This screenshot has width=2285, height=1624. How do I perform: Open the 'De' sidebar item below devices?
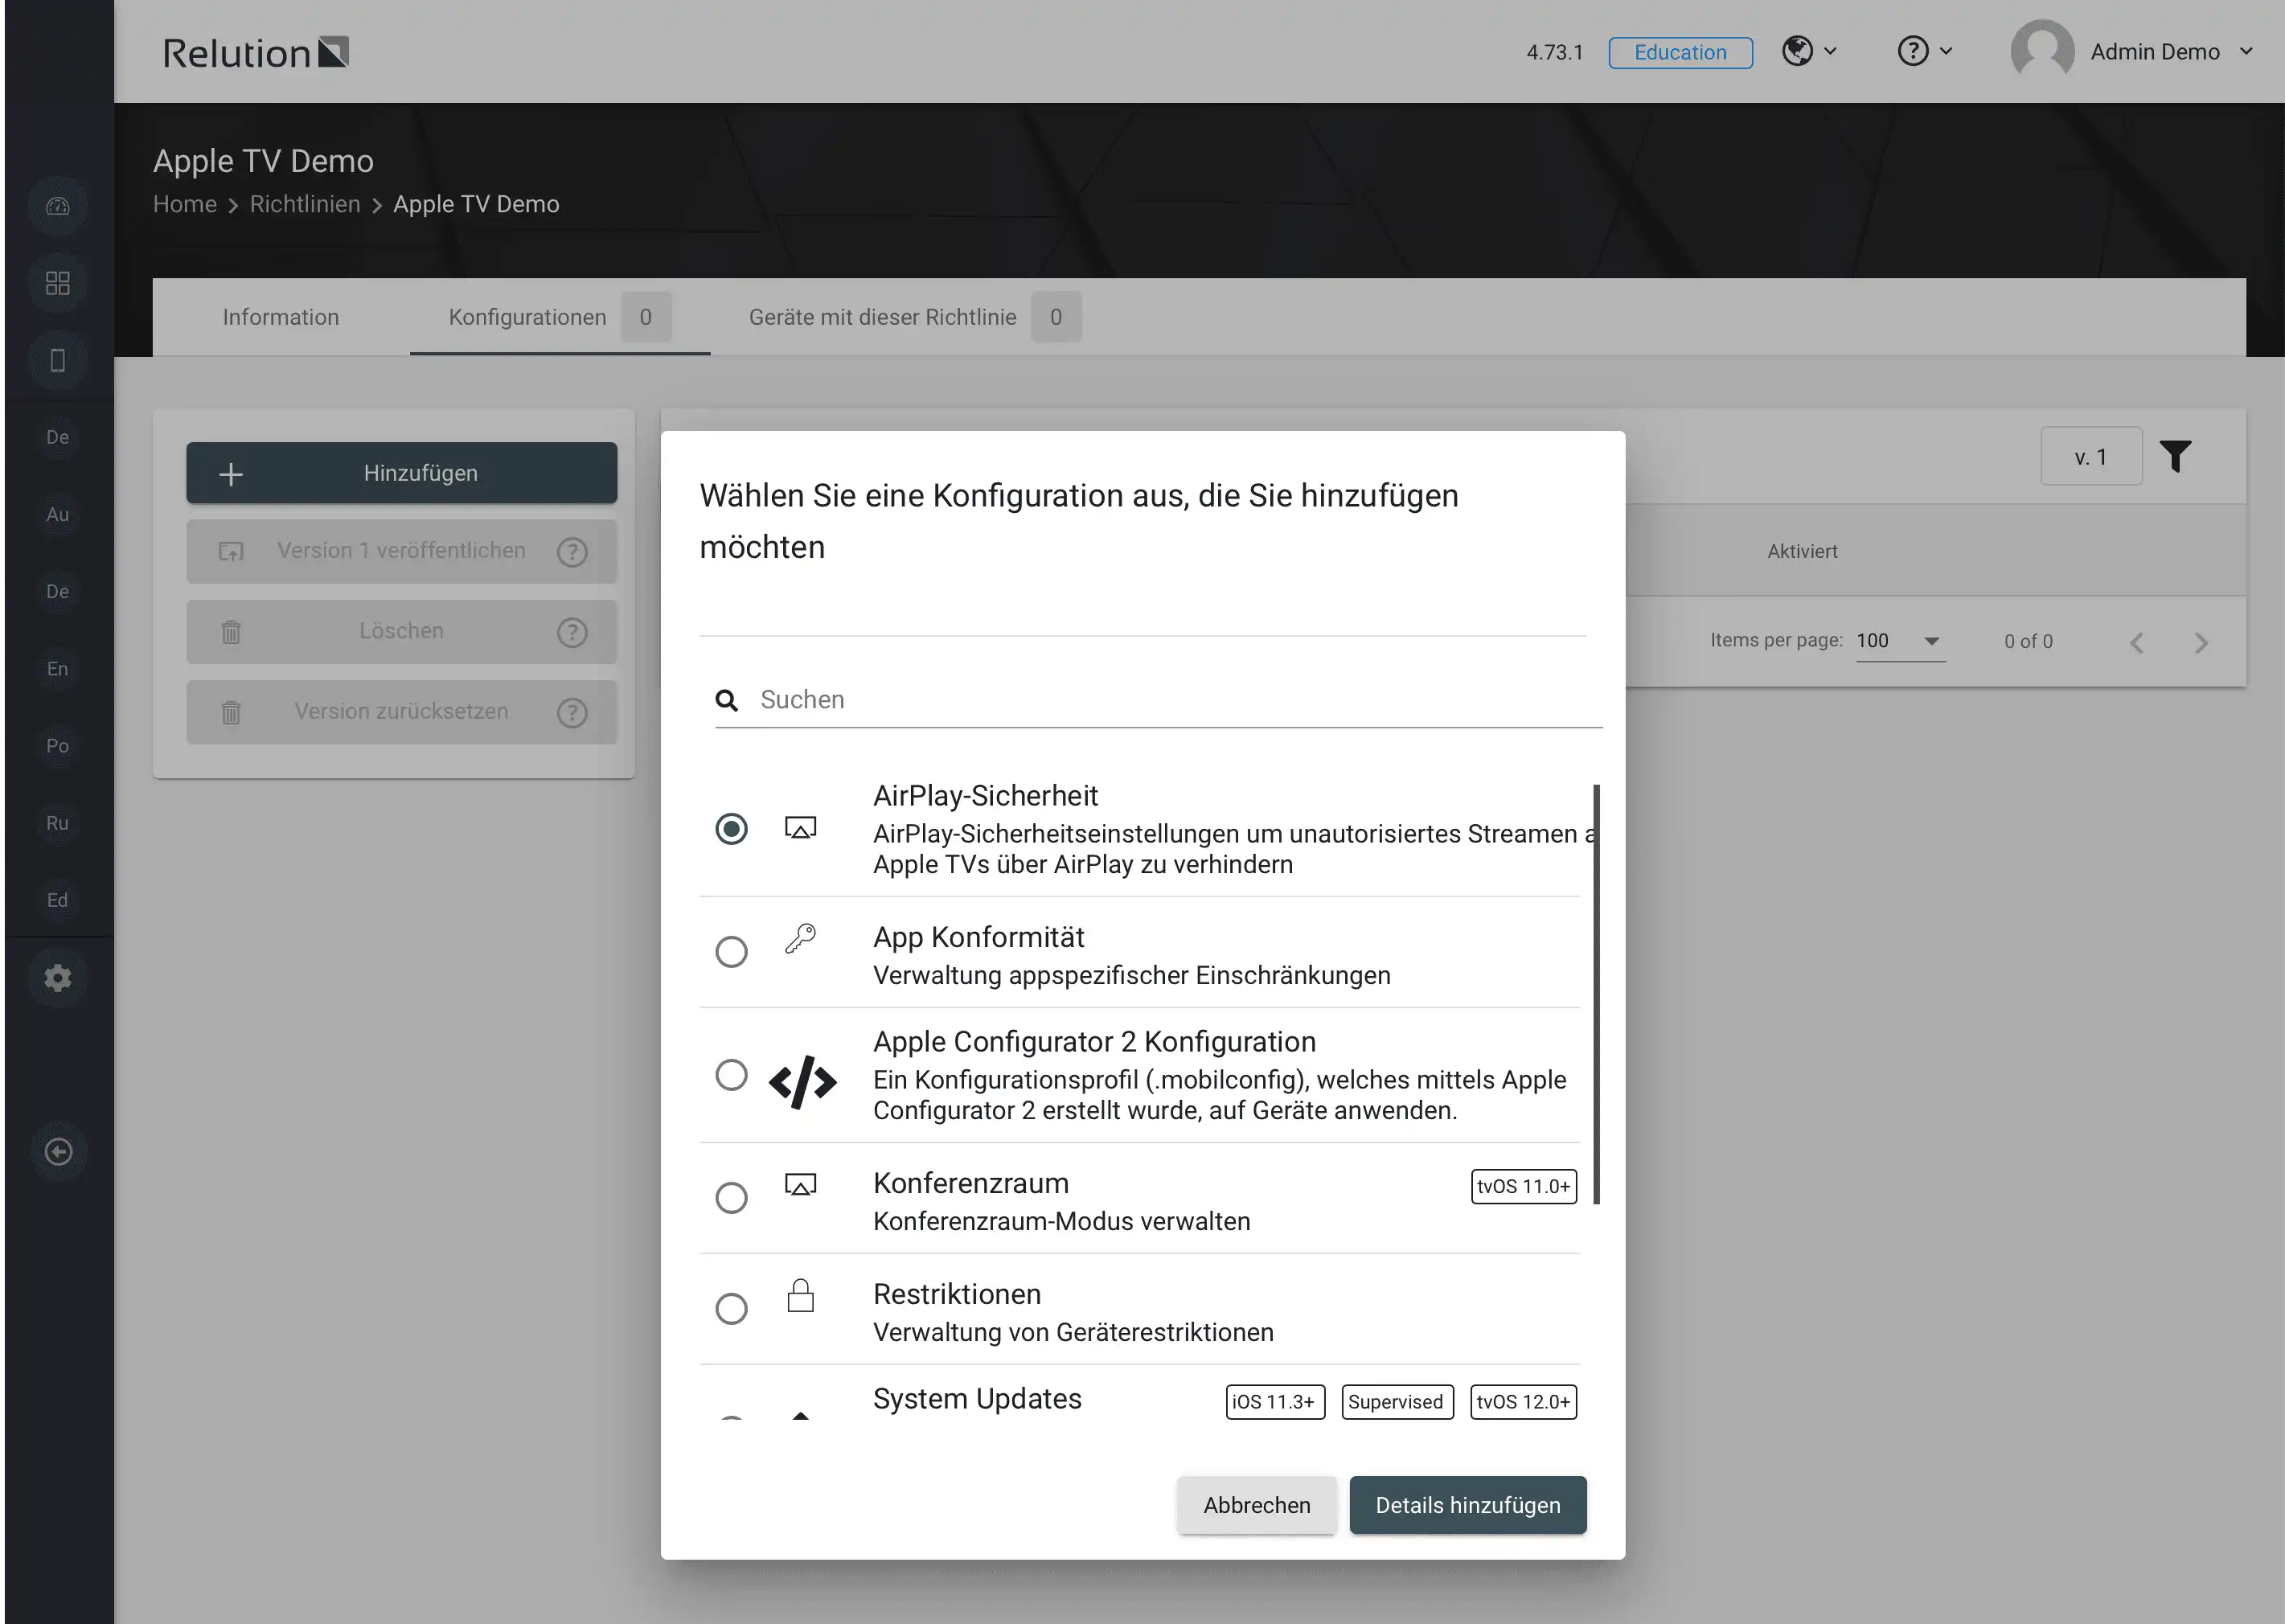58,437
